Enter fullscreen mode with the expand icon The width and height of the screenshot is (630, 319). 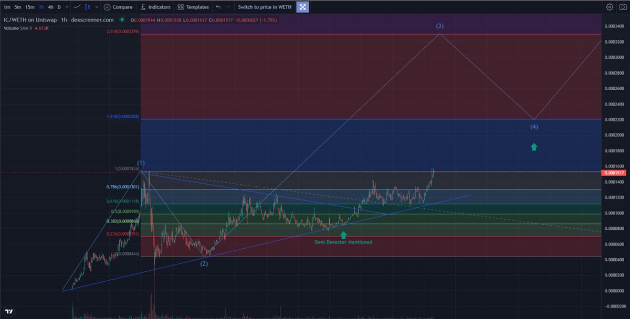point(302,7)
